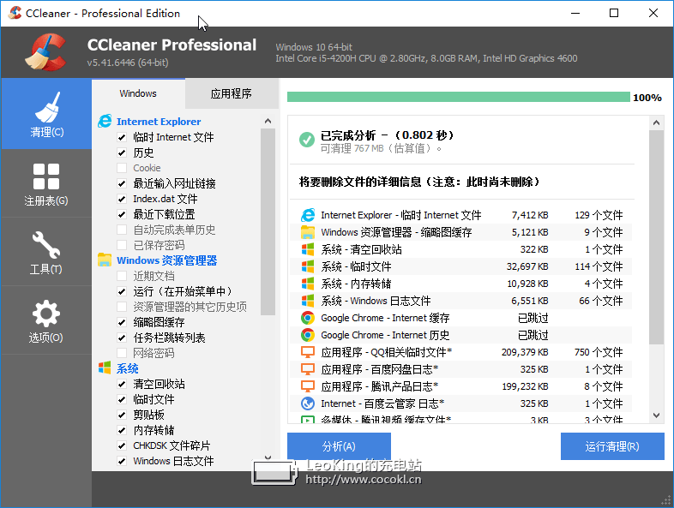The width and height of the screenshot is (674, 508).
Task: Enable the 网络密码 checkbox
Action: click(122, 353)
